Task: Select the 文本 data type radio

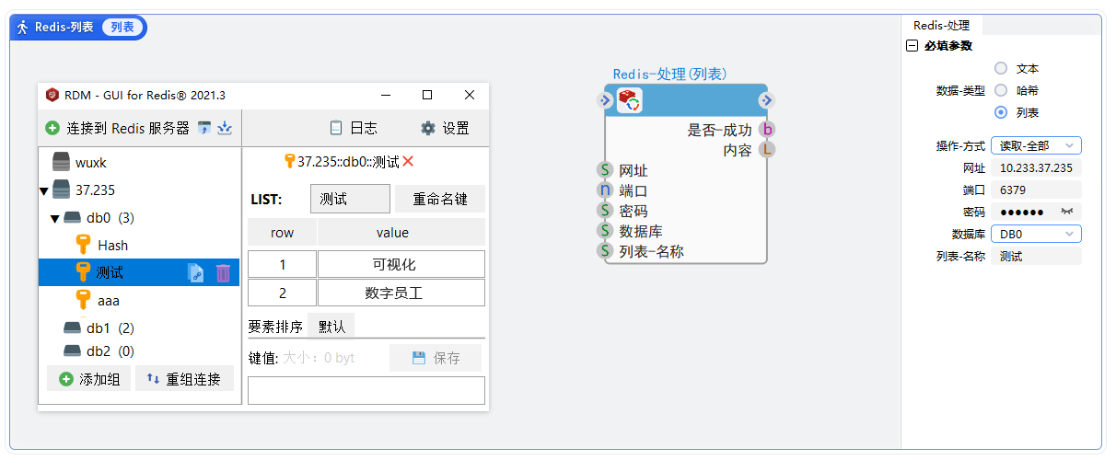Action: coord(1001,68)
